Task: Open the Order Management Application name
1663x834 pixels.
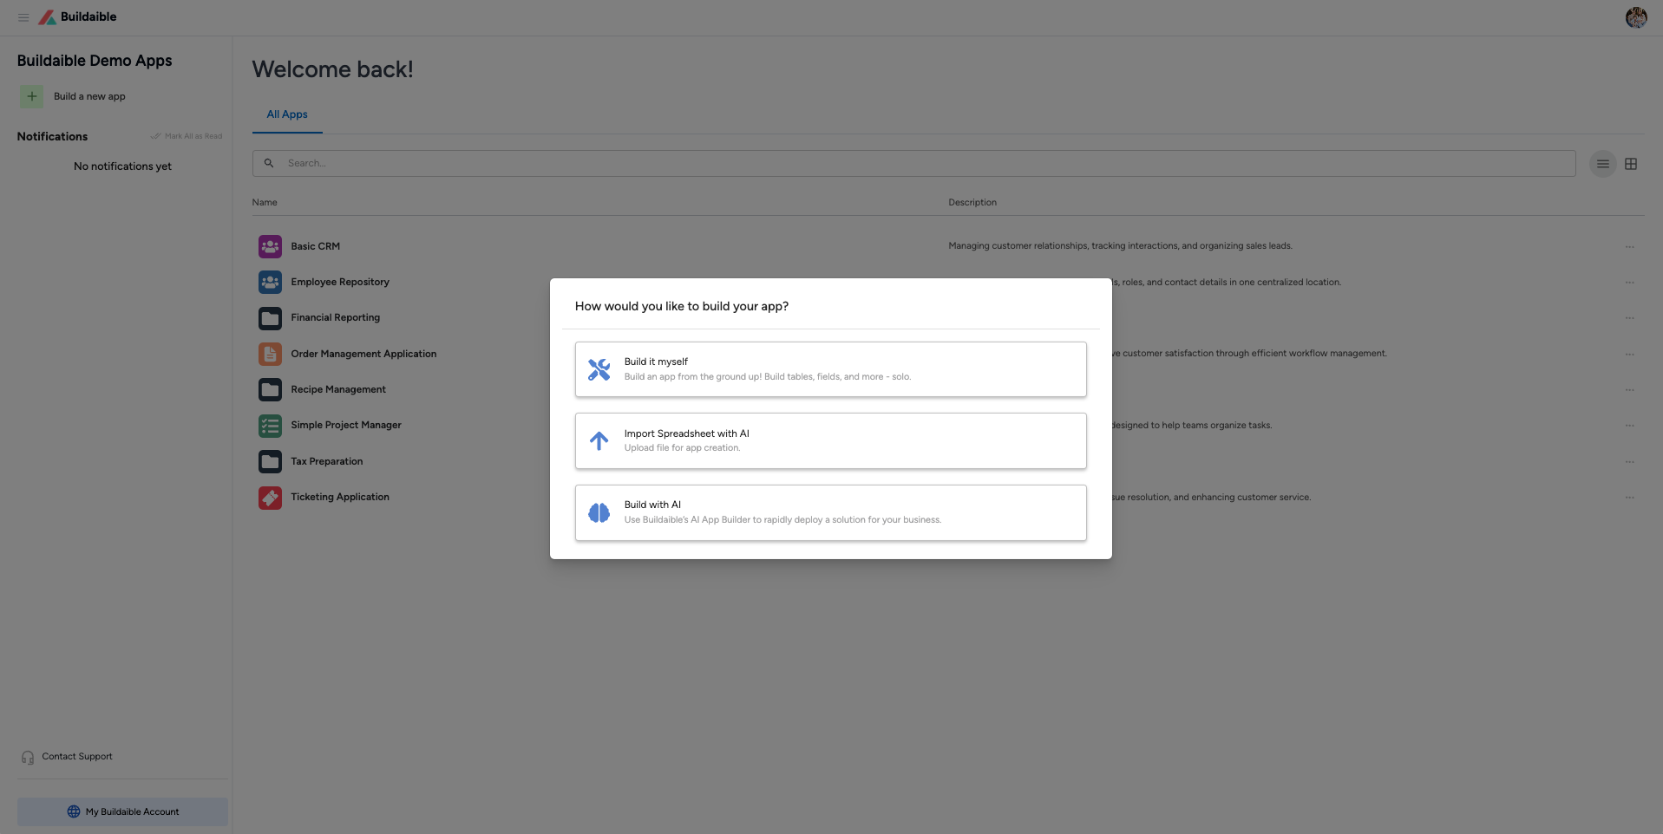Action: tap(363, 354)
